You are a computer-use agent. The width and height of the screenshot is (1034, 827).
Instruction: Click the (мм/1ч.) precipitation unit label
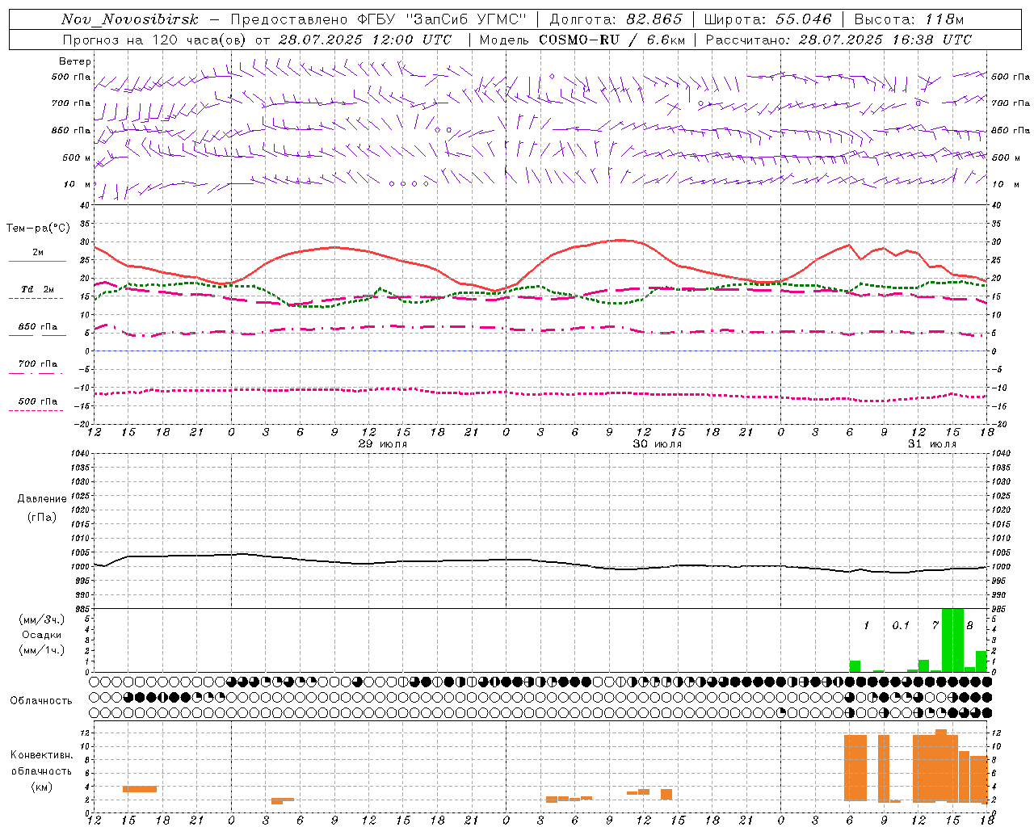[42, 649]
